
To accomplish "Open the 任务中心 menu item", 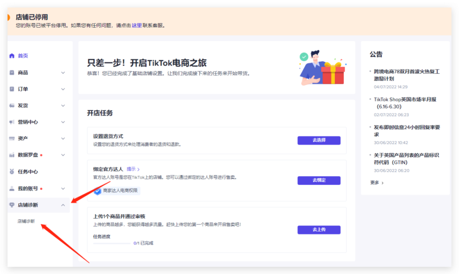I will click(39, 172).
